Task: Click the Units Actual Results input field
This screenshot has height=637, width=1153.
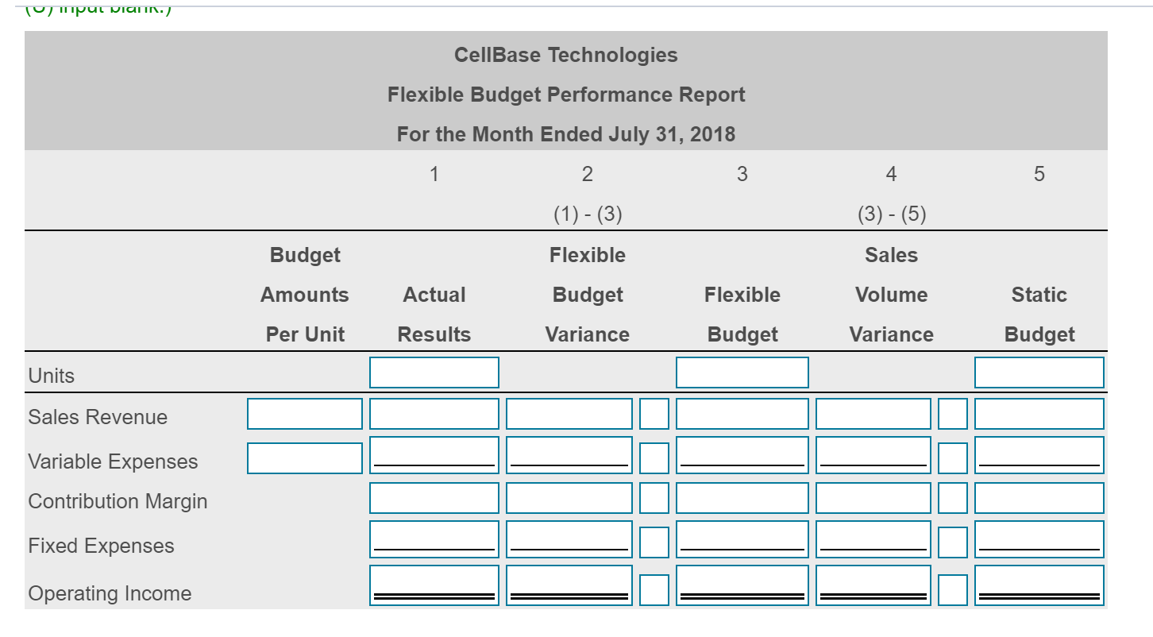Action: [434, 373]
